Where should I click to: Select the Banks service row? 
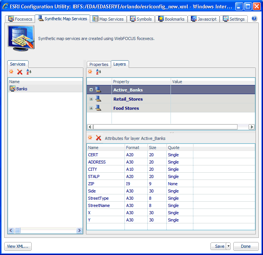pos(45,88)
